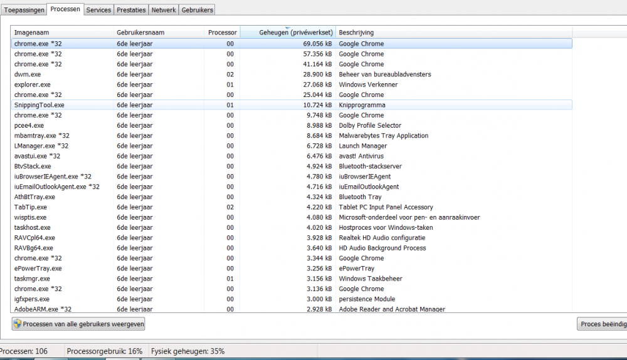627x360 pixels.
Task: Switch to the Prestaties tab
Action: [x=132, y=10]
